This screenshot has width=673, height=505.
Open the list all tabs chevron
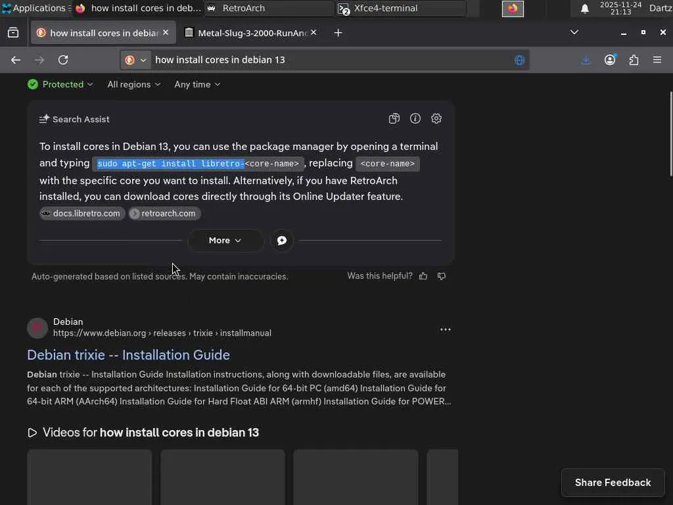click(x=574, y=32)
